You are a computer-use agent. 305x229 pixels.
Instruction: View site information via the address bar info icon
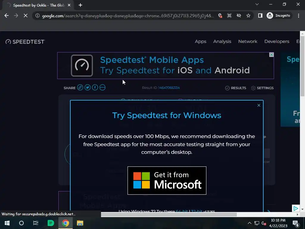(38, 16)
